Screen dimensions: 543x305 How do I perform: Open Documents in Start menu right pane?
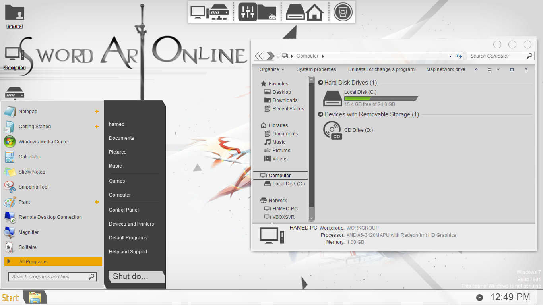pyautogui.click(x=121, y=138)
